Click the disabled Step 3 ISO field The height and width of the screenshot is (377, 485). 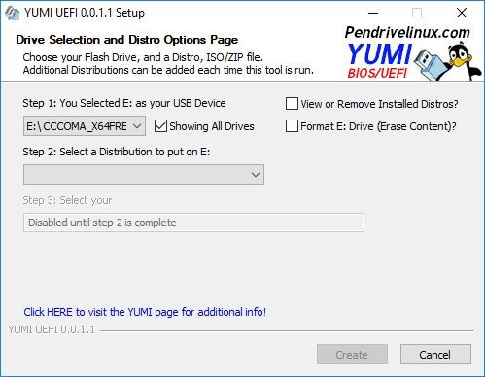pos(193,223)
